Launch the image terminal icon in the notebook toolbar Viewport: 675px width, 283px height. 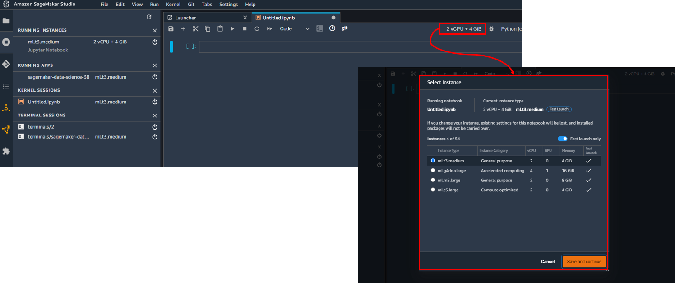click(x=319, y=28)
